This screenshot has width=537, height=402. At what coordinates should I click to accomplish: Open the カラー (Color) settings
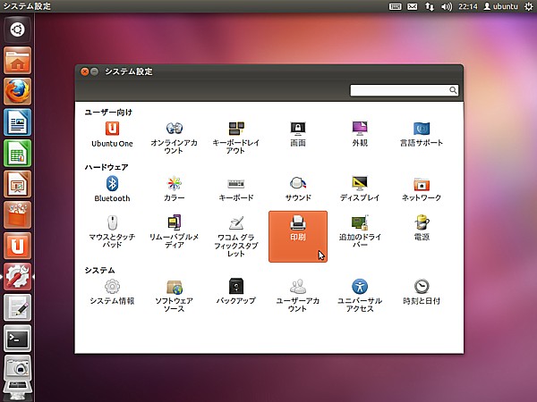[174, 188]
